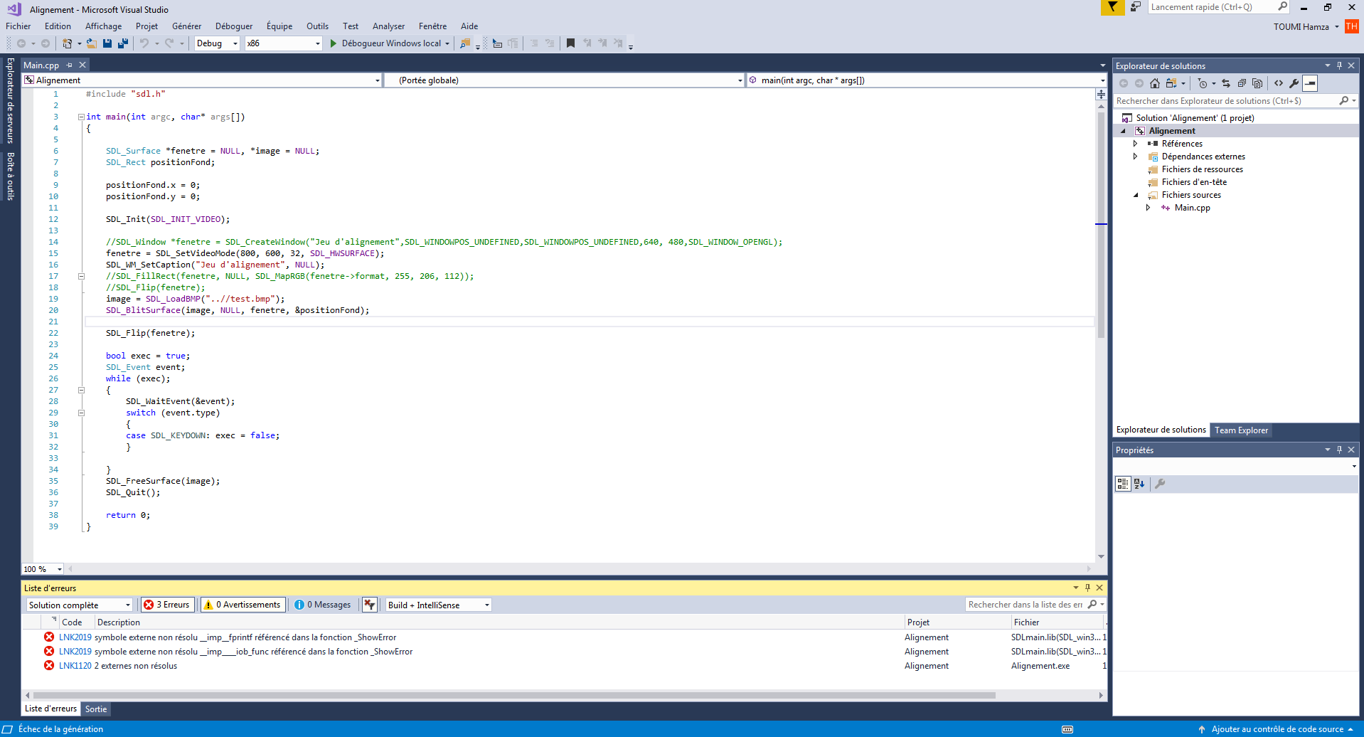This screenshot has height=737, width=1364.
Task: Expand the Dépendances externes node
Action: click(x=1135, y=157)
